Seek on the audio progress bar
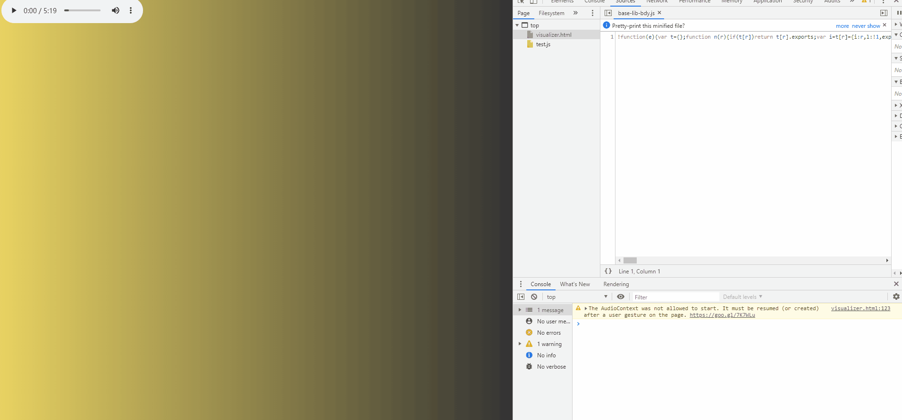 pyautogui.click(x=83, y=10)
